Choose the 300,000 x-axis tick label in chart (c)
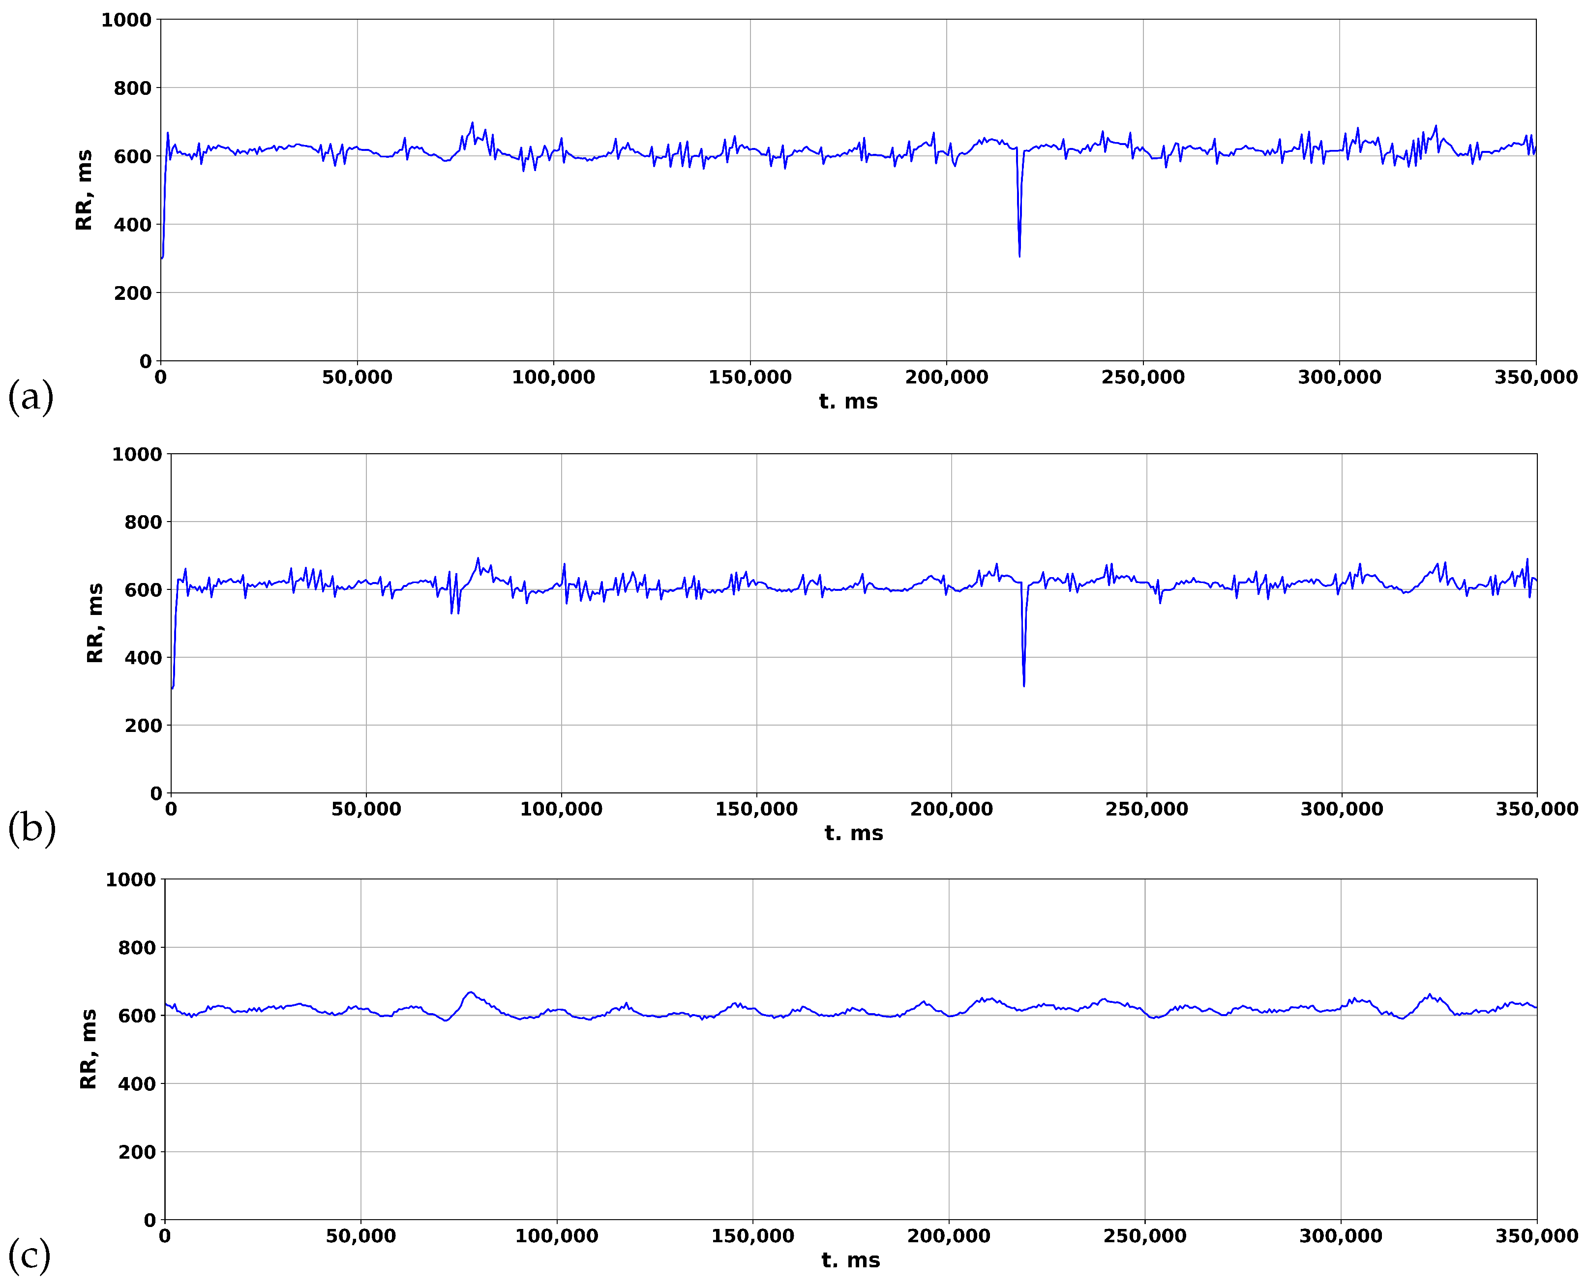1587x1285 pixels. (x=1341, y=1236)
